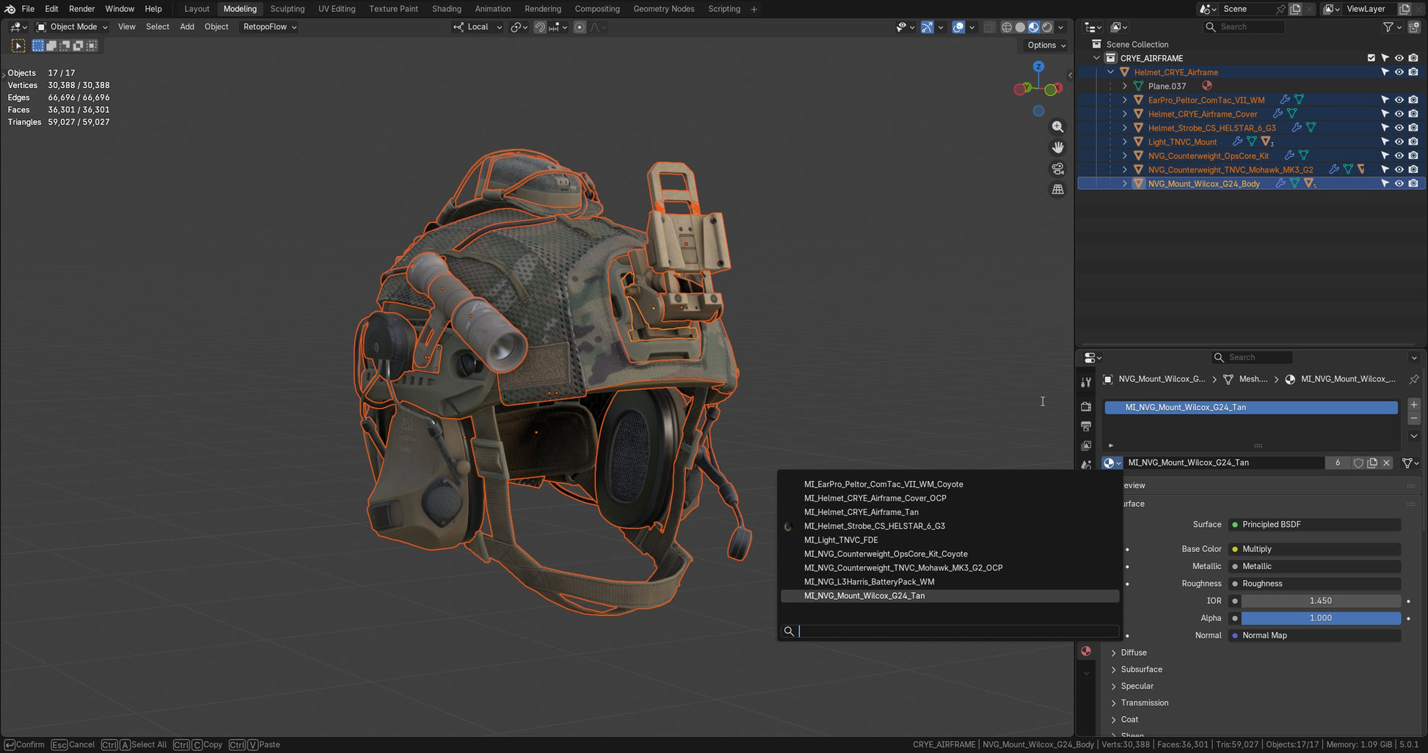This screenshot has height=753, width=1428.
Task: Expand the Subsurface material panel
Action: (1141, 669)
